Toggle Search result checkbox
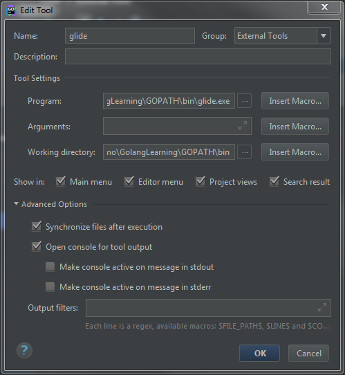Image resolution: width=345 pixels, height=375 pixels. click(274, 181)
